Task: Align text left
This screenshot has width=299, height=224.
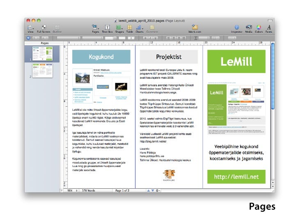Action: point(168,38)
